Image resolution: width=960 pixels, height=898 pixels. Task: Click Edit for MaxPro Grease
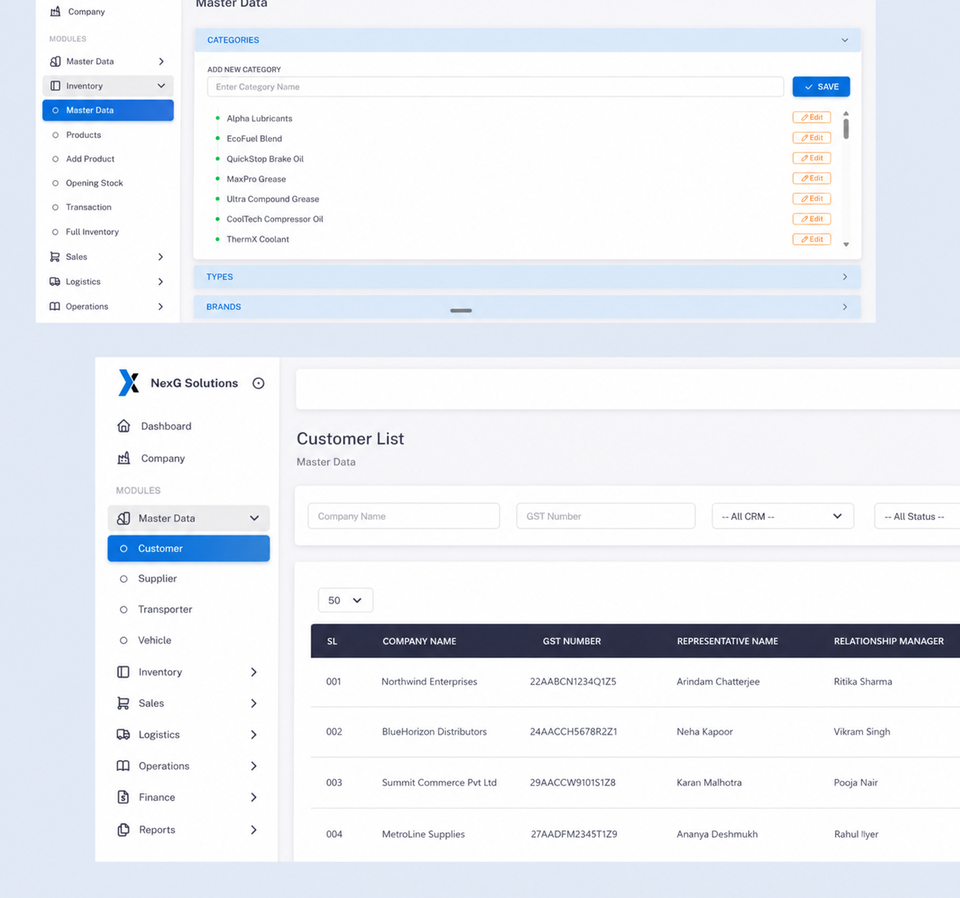pos(812,178)
